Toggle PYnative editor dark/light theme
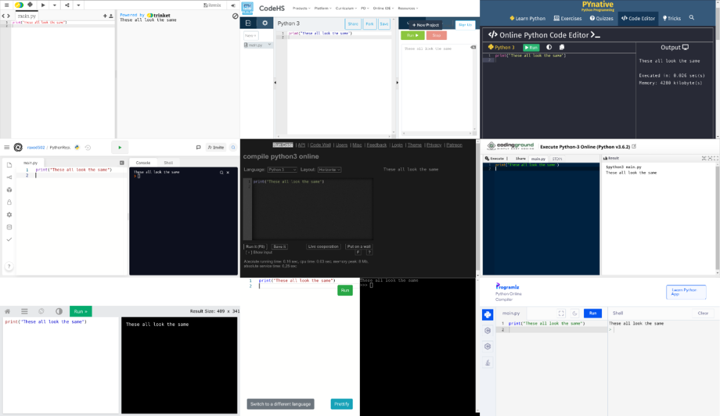The height and width of the screenshot is (416, 720). [549, 47]
